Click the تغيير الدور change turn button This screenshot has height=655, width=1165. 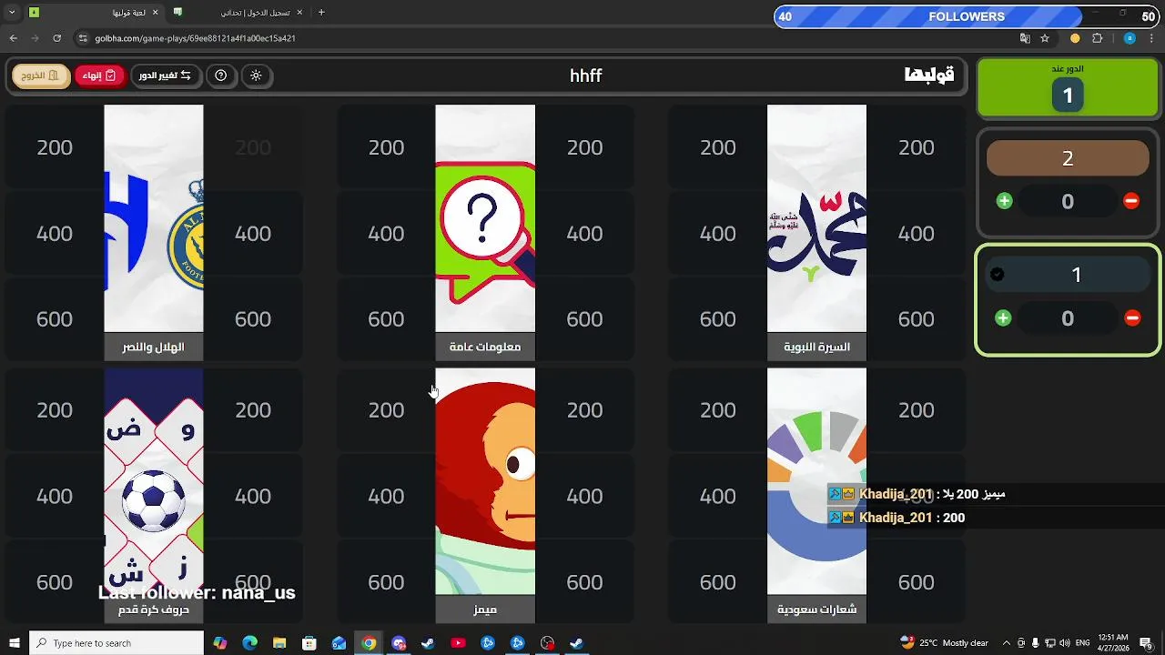(165, 76)
